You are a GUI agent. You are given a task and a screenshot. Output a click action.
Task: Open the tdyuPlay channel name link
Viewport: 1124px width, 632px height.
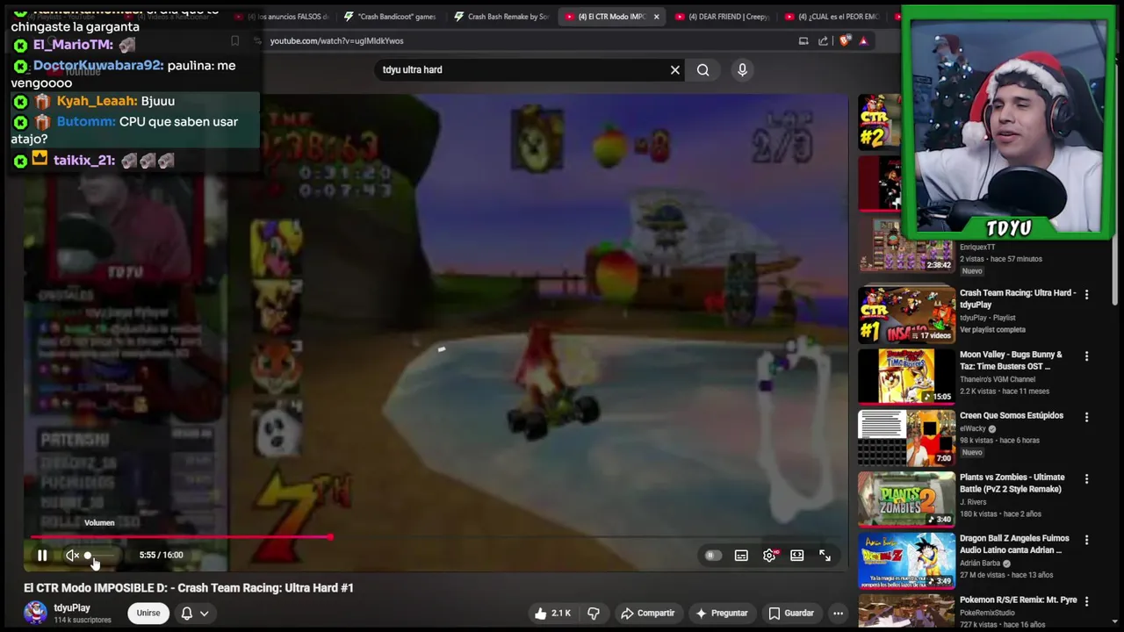pos(72,607)
